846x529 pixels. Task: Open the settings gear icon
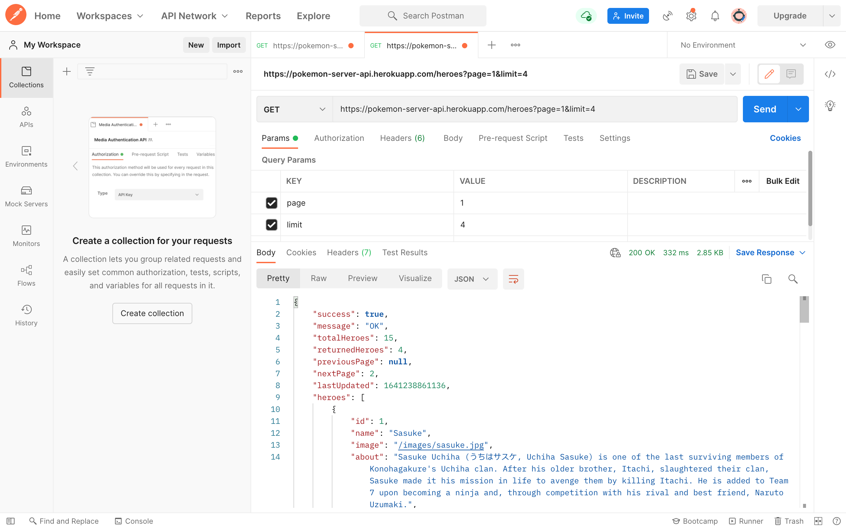691,16
